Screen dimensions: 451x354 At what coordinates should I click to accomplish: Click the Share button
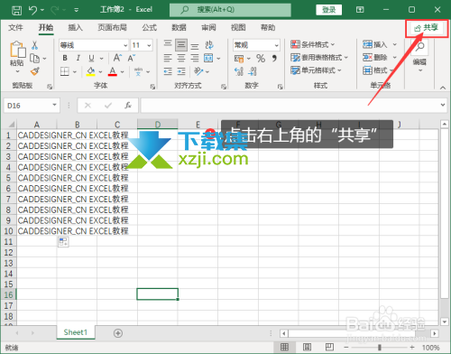click(427, 28)
